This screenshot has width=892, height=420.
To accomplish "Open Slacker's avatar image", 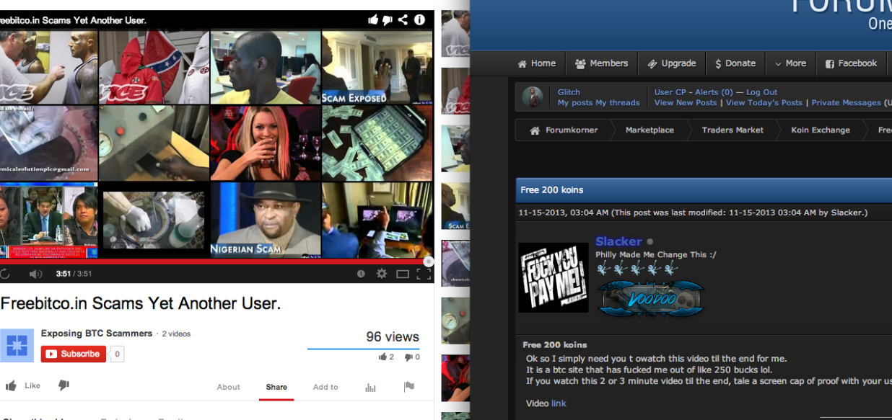I will tap(554, 277).
